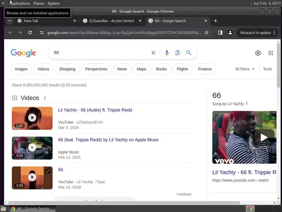282x212 pixels.
Task: Open Lil Yachty - 66 (Audio) ft. Trippie Redd link
Action: (95, 110)
